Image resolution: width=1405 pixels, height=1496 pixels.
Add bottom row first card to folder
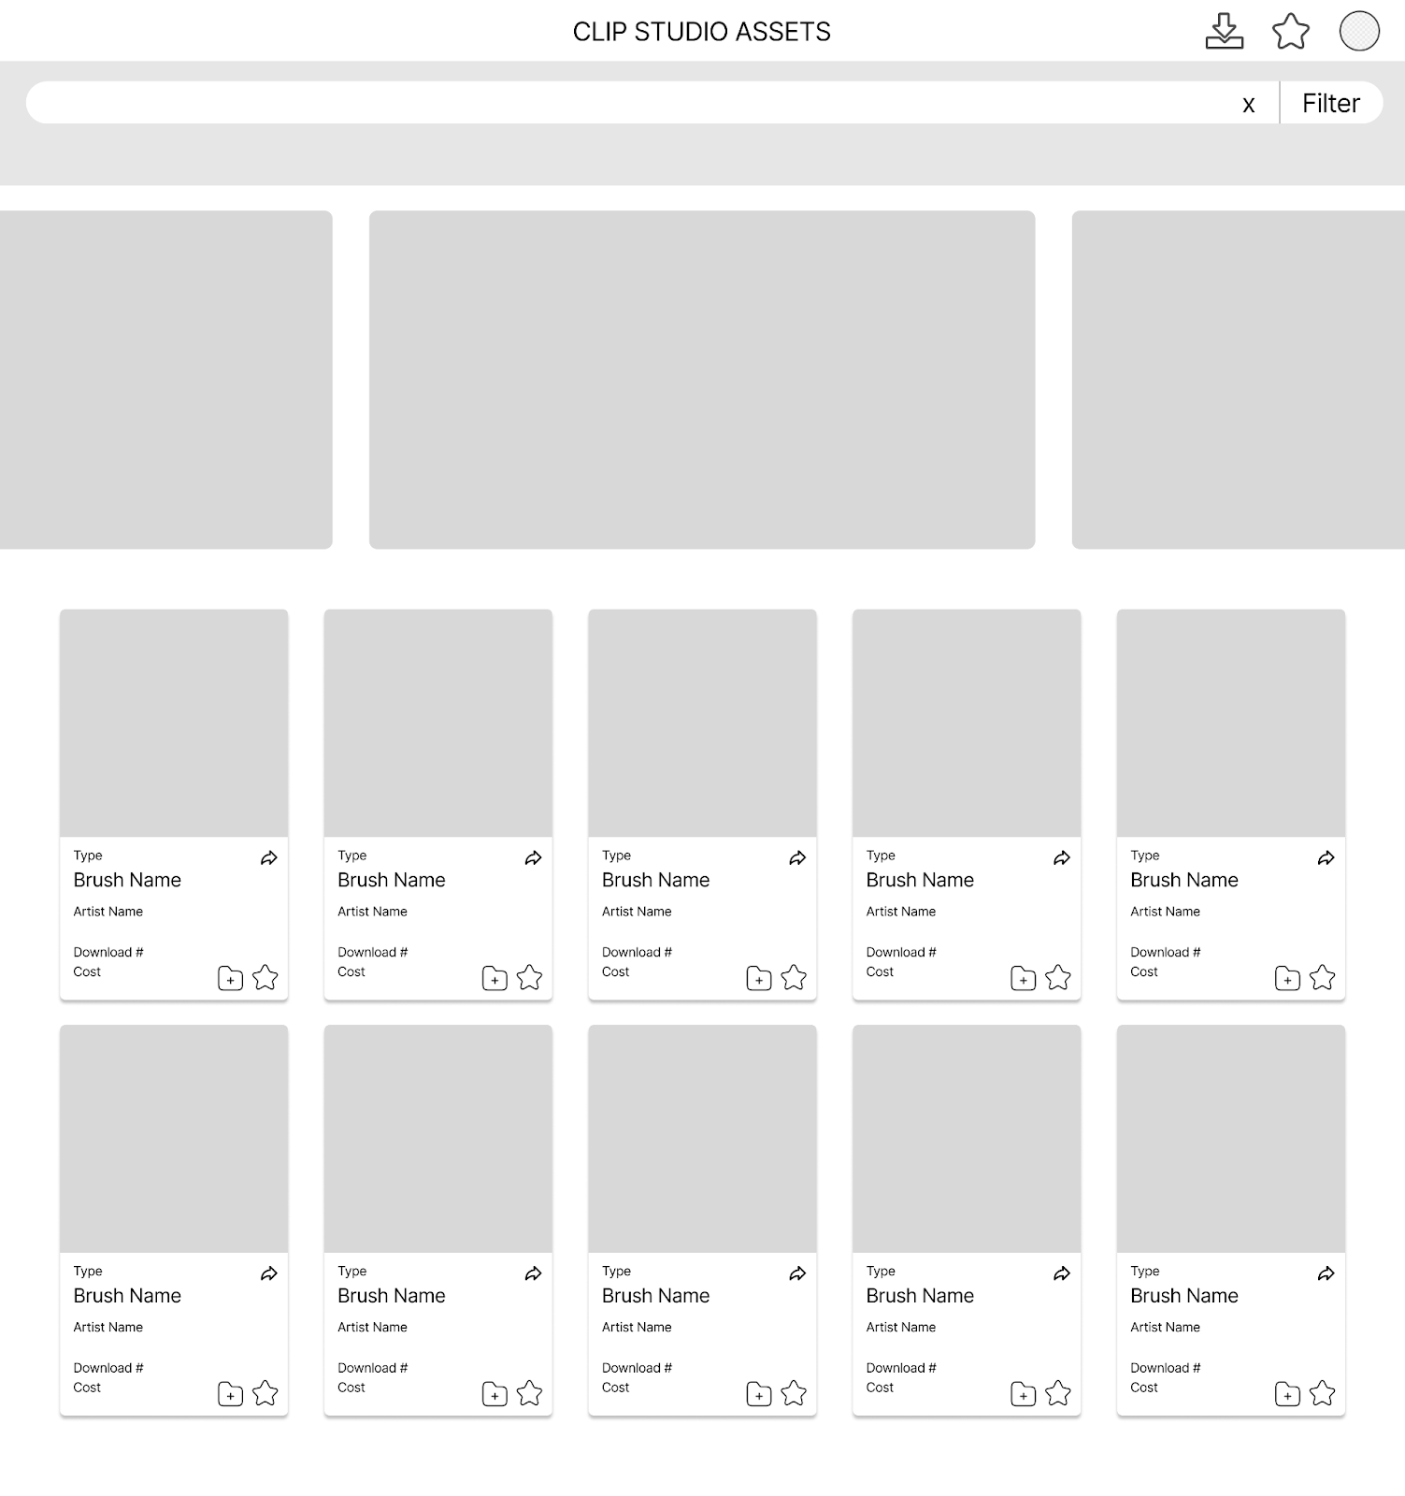click(230, 1394)
